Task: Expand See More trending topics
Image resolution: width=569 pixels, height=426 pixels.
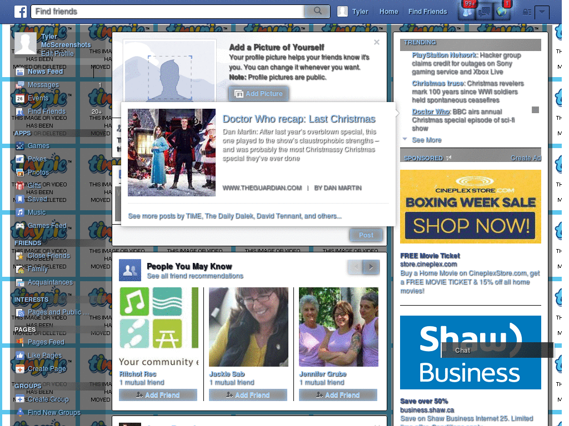Action: click(427, 140)
